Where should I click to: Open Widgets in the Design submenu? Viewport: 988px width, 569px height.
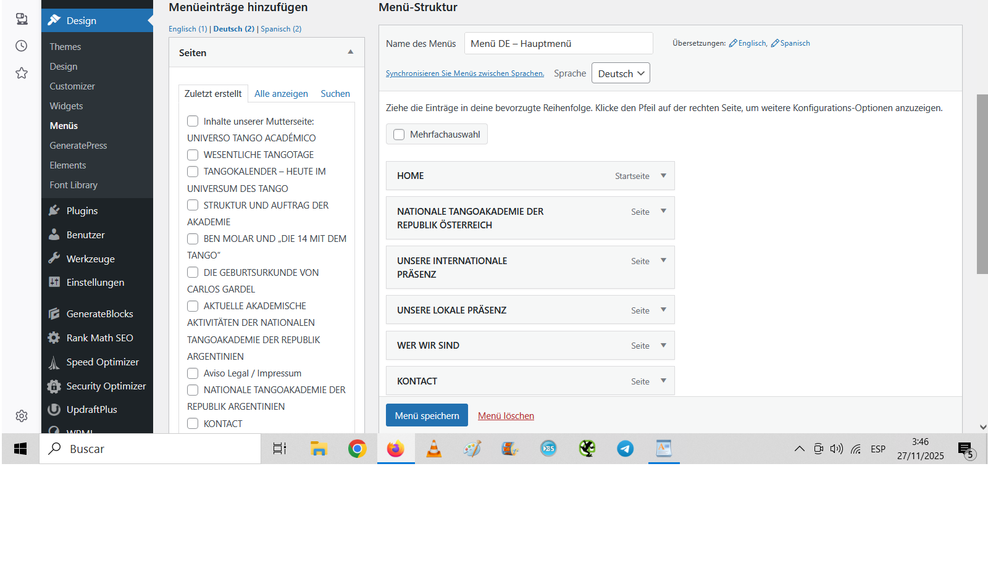pyautogui.click(x=66, y=106)
